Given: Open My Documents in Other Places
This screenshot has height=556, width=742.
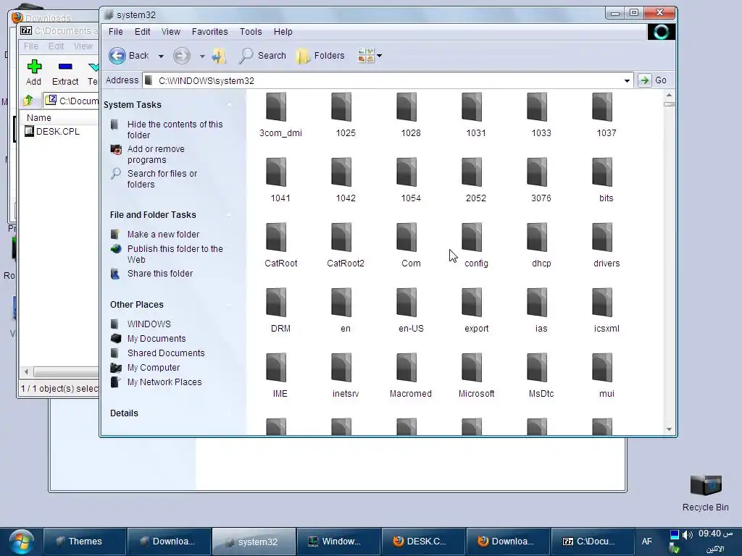Looking at the screenshot, I should (x=157, y=339).
